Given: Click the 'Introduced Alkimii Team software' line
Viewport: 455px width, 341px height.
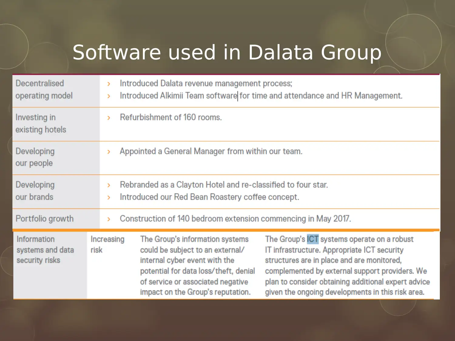Looking at the screenshot, I should pos(261,96).
